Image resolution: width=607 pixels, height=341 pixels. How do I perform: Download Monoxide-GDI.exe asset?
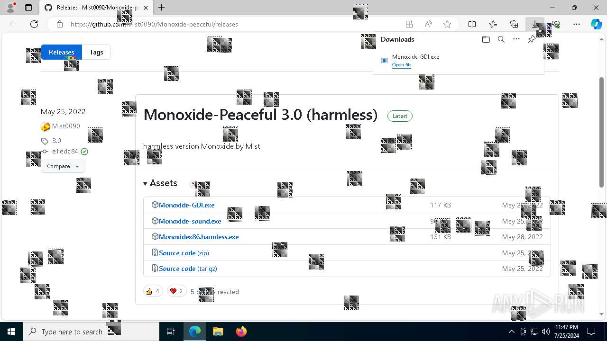pyautogui.click(x=187, y=205)
